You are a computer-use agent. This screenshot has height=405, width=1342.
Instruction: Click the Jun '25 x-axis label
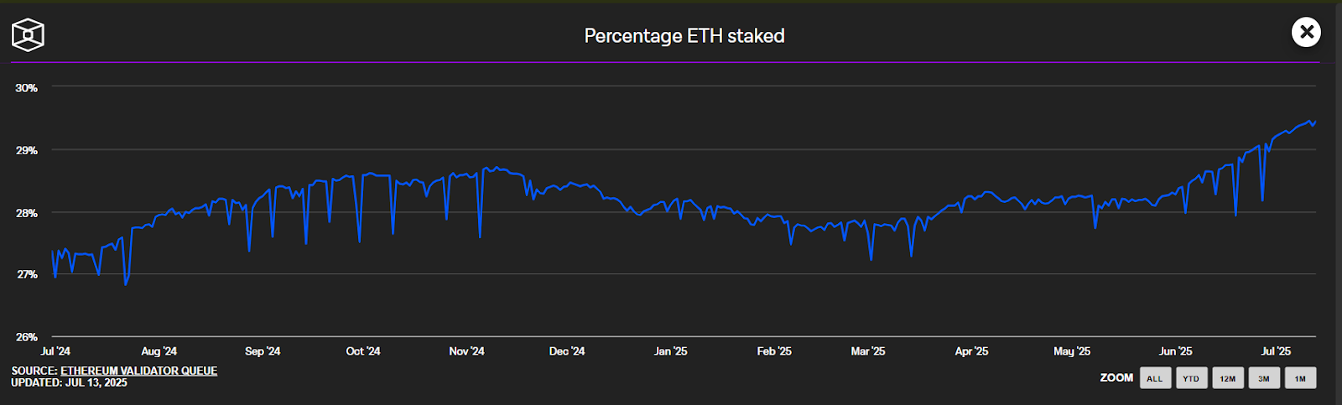coord(1176,351)
